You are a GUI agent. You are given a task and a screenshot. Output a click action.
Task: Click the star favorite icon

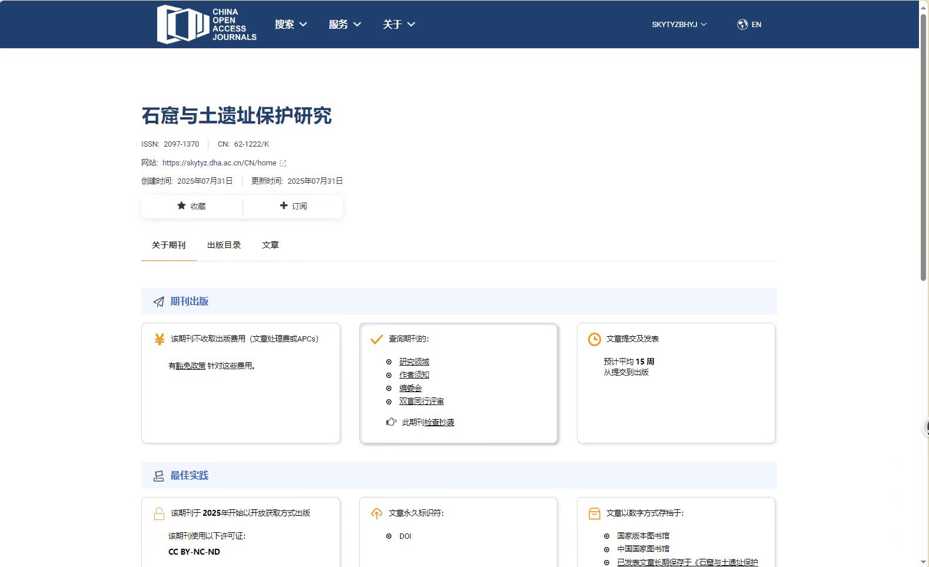point(181,205)
